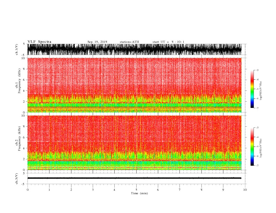The width and height of the screenshot is (276, 213).
Task: Click time axis tick label "2"
Action: coord(71,190)
